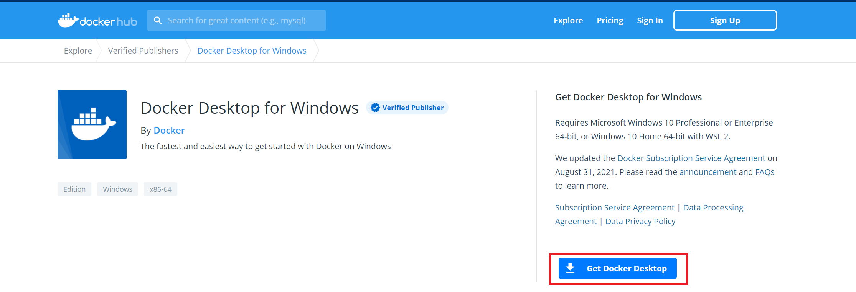Click the search magnifier icon
The height and width of the screenshot is (292, 856).
coord(158,20)
